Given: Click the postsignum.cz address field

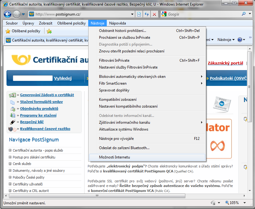Looking at the screenshot, I should (82, 14).
